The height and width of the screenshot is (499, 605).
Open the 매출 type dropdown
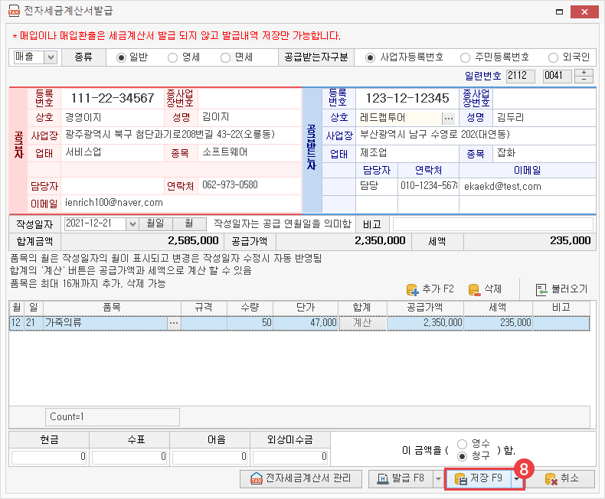[x=51, y=57]
